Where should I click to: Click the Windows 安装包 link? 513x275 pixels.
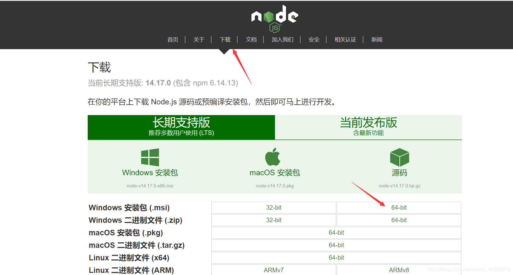point(150,173)
